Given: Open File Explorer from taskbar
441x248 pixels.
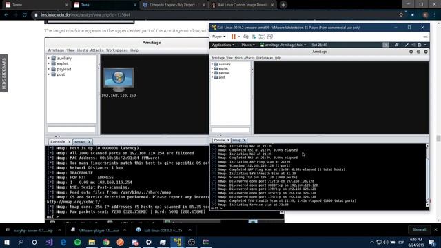Looking at the screenshot, I should click(92, 242).
